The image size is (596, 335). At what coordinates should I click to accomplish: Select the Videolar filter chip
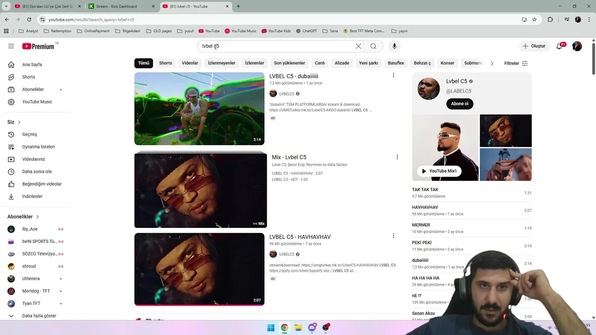[190, 63]
